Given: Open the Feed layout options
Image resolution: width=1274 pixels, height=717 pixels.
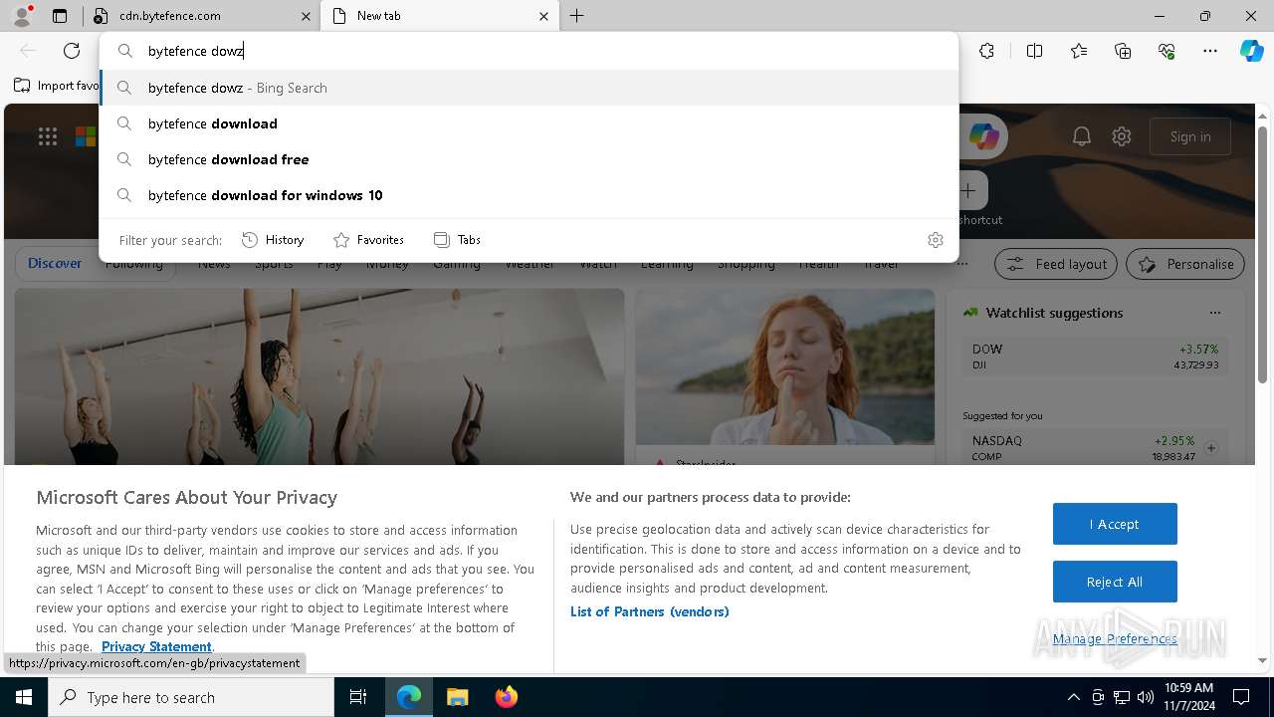Looking at the screenshot, I should point(1056,264).
